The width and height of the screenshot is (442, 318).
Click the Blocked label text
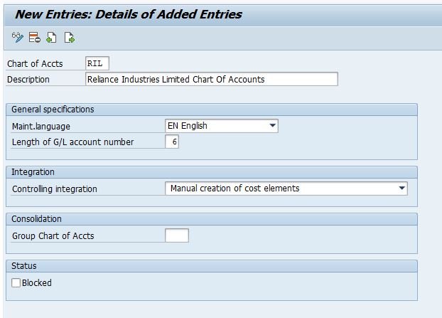[x=37, y=282]
